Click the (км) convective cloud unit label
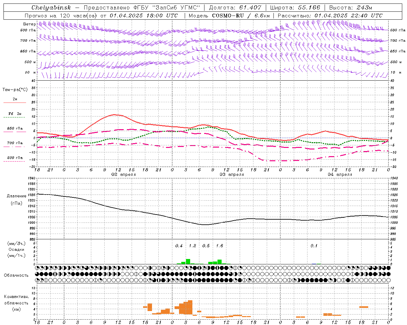The image size is (407, 325). tap(17, 309)
